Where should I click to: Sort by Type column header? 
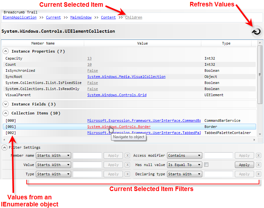coord(226,43)
